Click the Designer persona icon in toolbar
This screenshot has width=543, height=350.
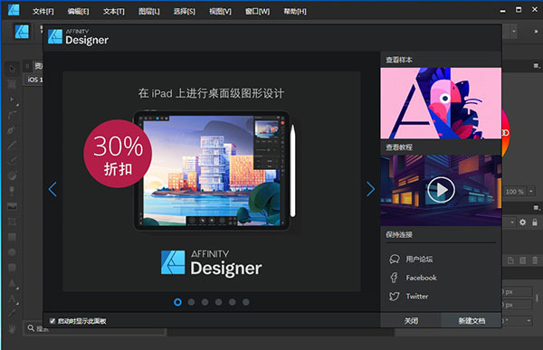[22, 32]
